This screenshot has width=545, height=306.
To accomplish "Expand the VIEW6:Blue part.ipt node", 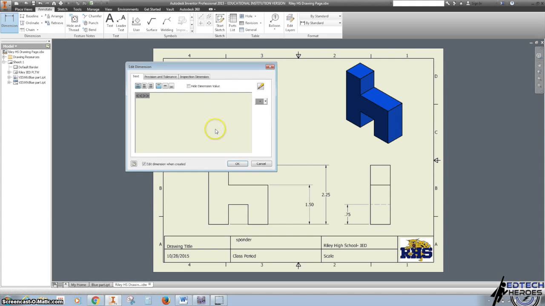I will point(9,77).
